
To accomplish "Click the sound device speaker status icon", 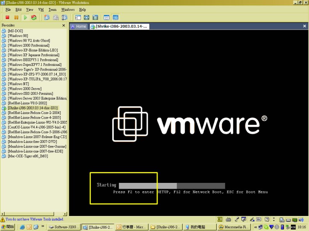I will coord(301,220).
